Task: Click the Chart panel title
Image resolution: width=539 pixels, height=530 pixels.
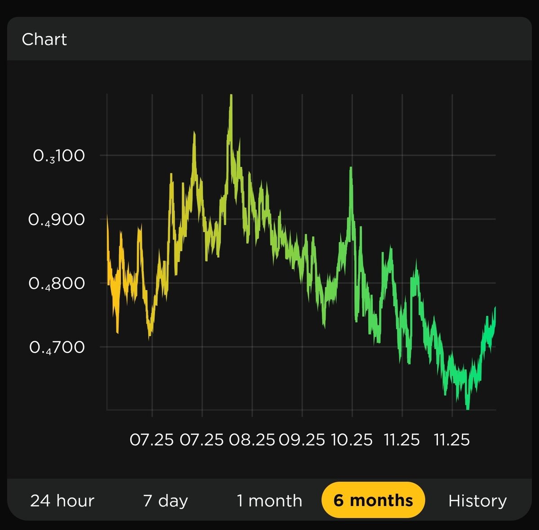Action: coord(44,40)
